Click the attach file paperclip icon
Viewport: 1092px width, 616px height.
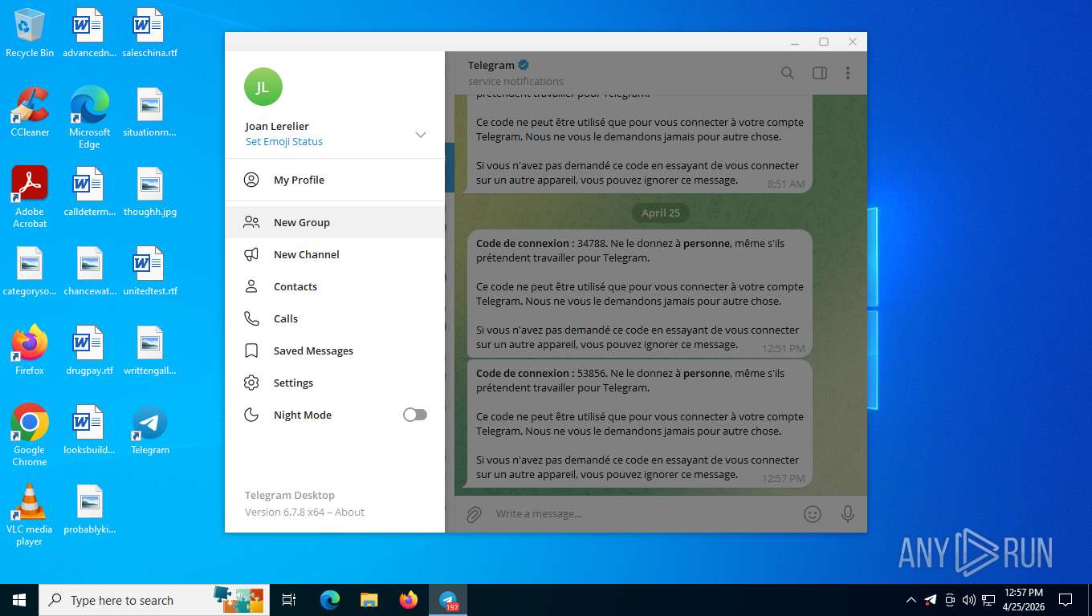pyautogui.click(x=474, y=514)
